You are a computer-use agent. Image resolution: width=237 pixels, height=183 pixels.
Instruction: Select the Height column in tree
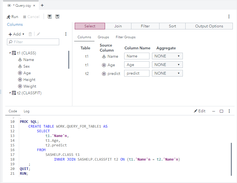(x=29, y=80)
